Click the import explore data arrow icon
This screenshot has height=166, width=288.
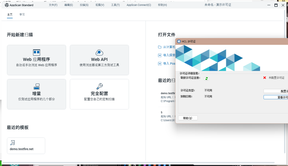point(160,55)
